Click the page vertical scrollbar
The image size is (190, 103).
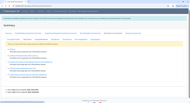point(189,54)
